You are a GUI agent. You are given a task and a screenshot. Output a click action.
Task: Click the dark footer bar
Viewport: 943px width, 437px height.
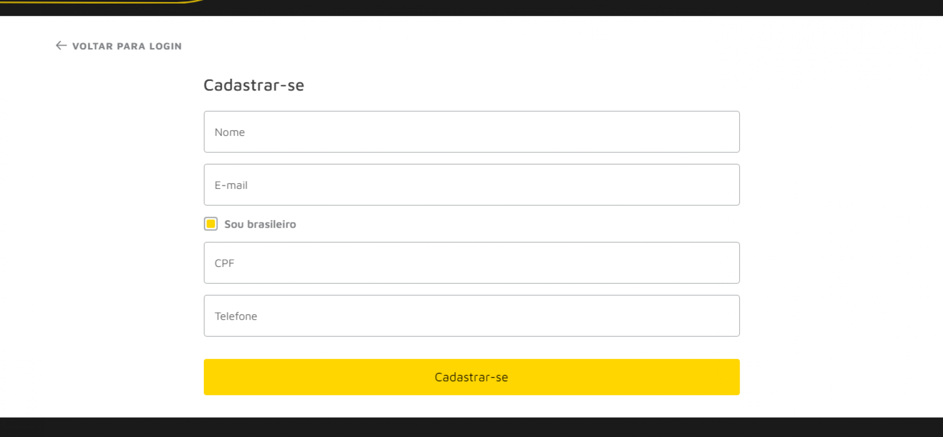(x=471, y=427)
